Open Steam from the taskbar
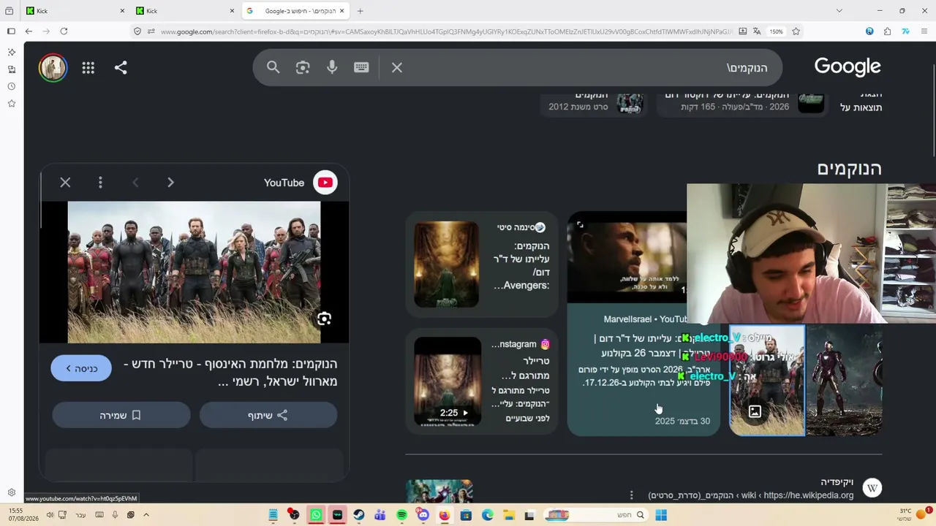 point(358,515)
